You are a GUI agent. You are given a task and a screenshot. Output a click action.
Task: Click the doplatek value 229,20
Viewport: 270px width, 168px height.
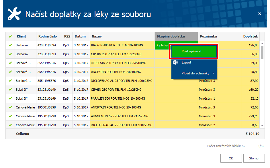(254, 116)
